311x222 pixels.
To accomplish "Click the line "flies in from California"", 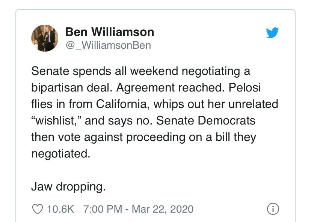I will coord(155,104).
